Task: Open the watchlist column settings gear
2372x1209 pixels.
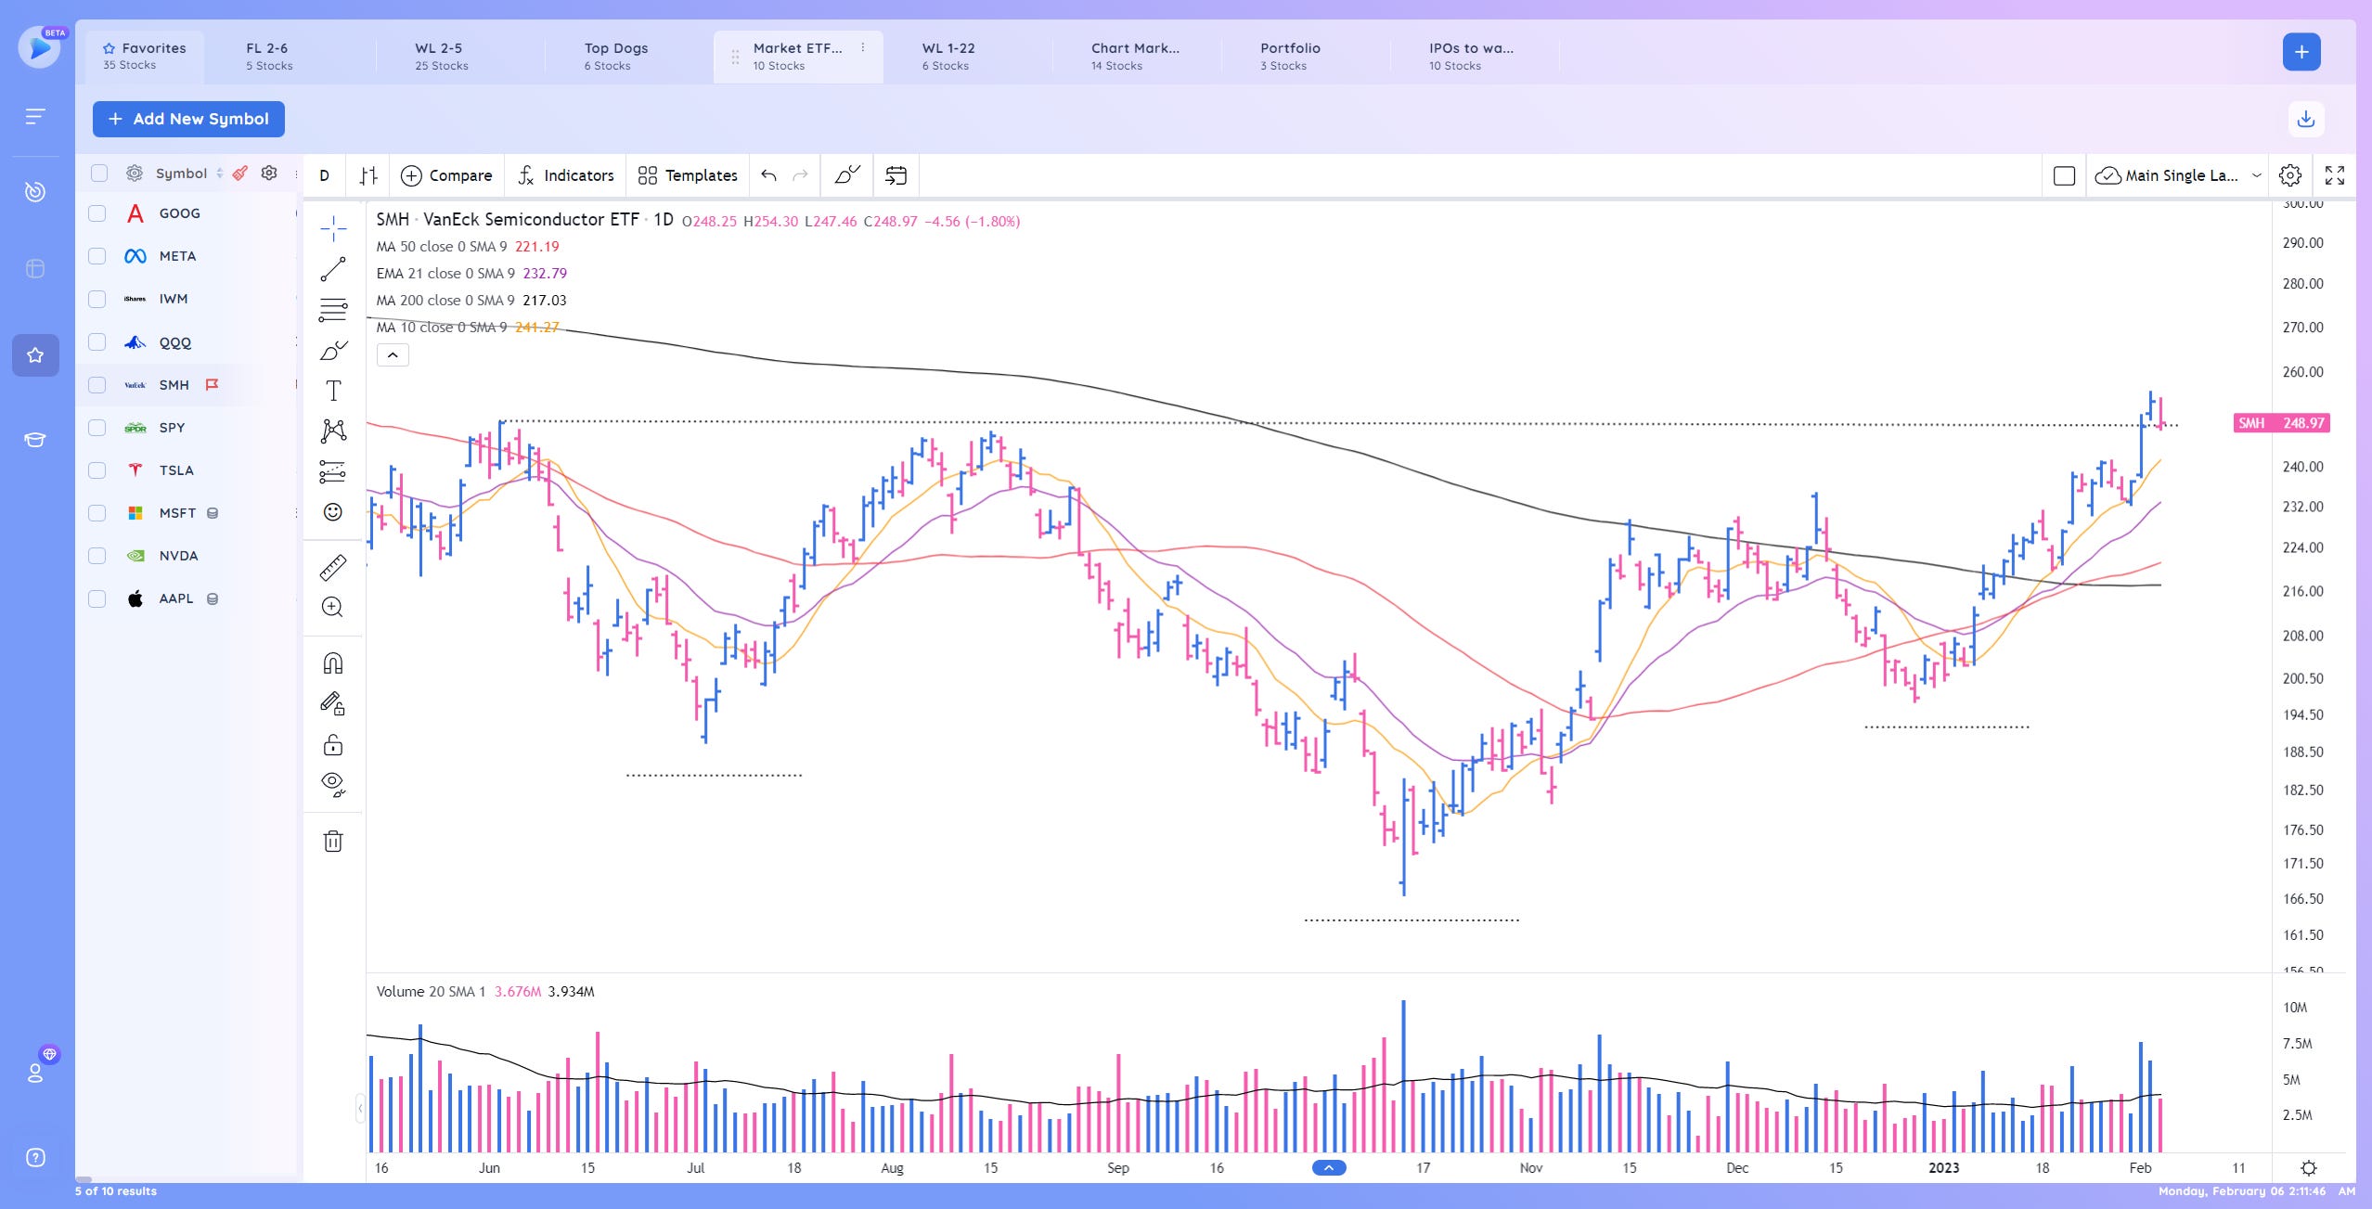Action: (269, 173)
